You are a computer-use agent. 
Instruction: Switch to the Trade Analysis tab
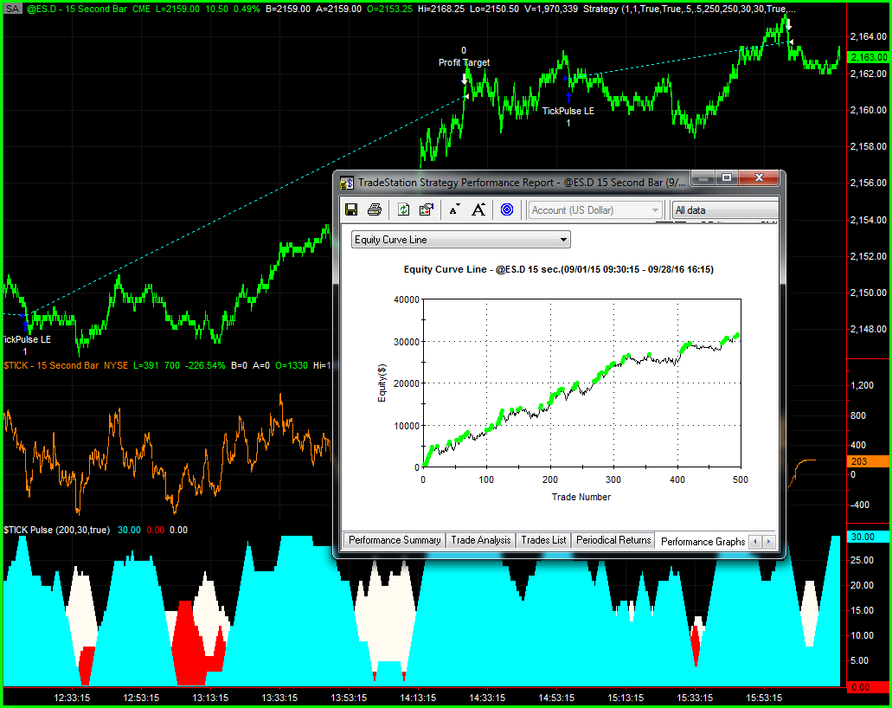[x=481, y=540]
